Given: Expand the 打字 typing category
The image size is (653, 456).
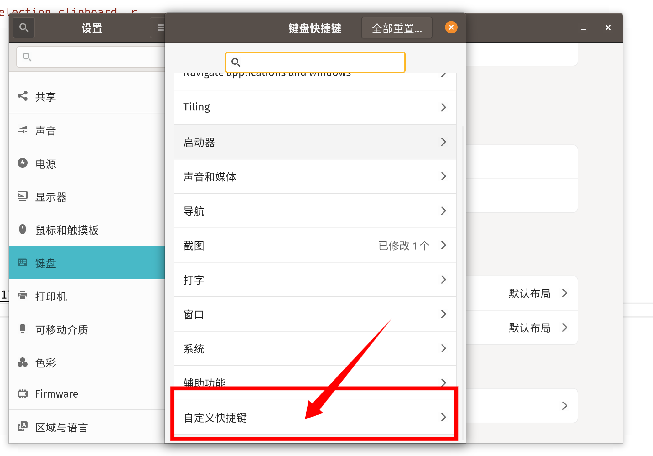Looking at the screenshot, I should tap(315, 280).
